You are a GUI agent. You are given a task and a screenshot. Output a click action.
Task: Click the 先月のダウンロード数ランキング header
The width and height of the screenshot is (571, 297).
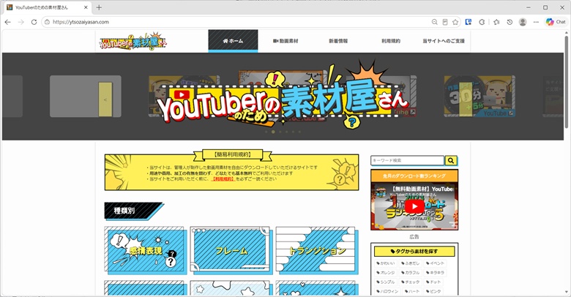click(x=414, y=176)
